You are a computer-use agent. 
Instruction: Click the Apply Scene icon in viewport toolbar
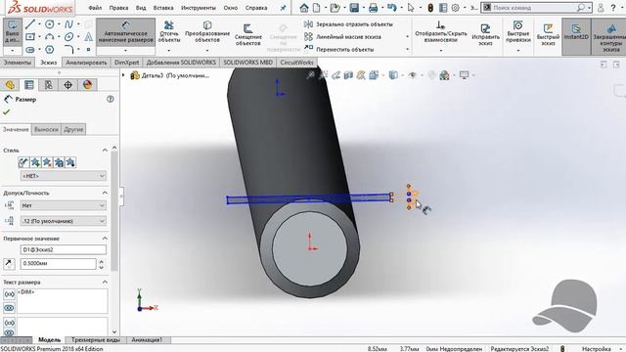tap(444, 75)
